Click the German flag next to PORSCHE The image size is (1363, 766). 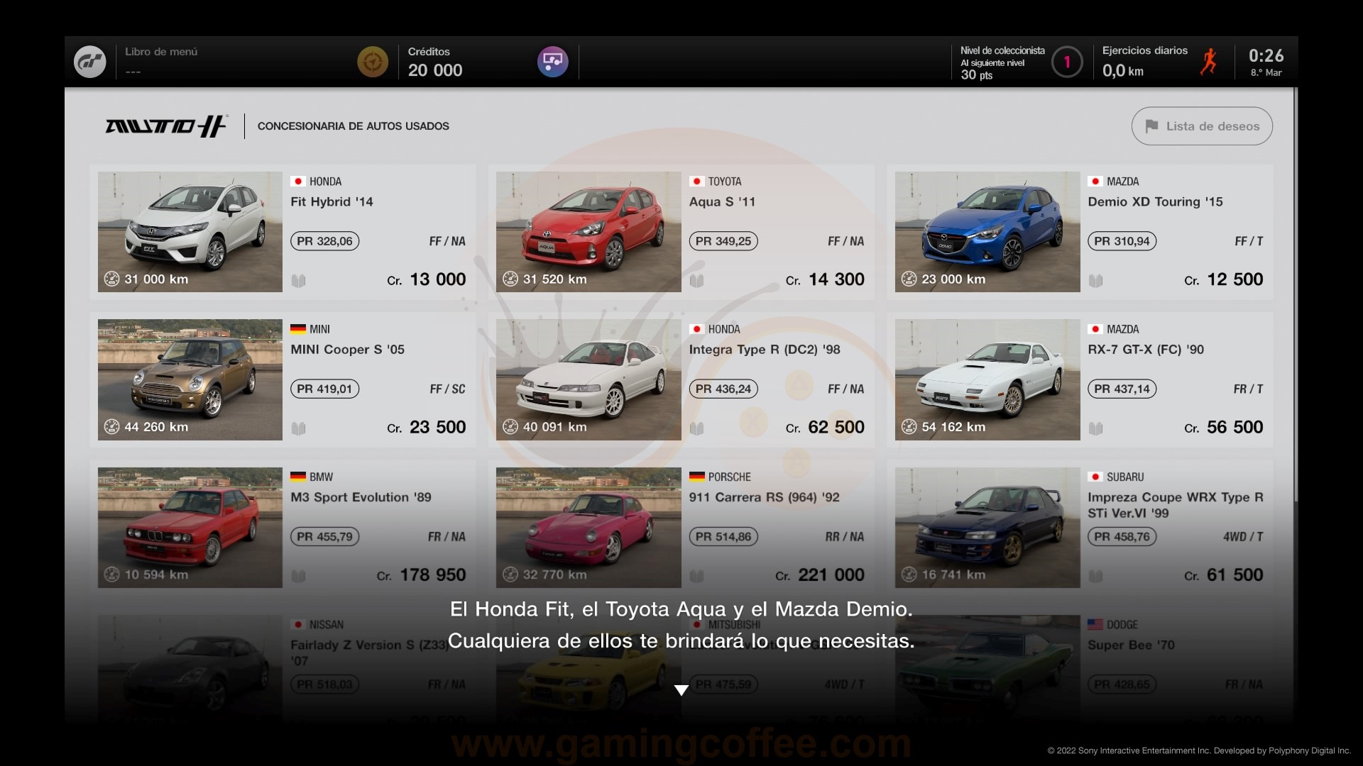tap(696, 477)
